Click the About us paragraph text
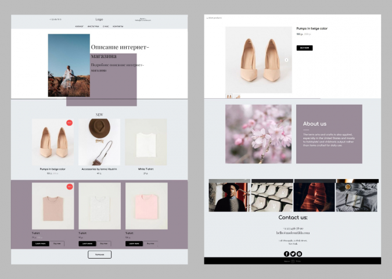The height and width of the screenshot is (279, 392). (x=329, y=140)
